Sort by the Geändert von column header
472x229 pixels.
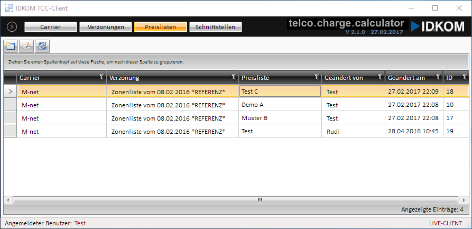click(354, 78)
